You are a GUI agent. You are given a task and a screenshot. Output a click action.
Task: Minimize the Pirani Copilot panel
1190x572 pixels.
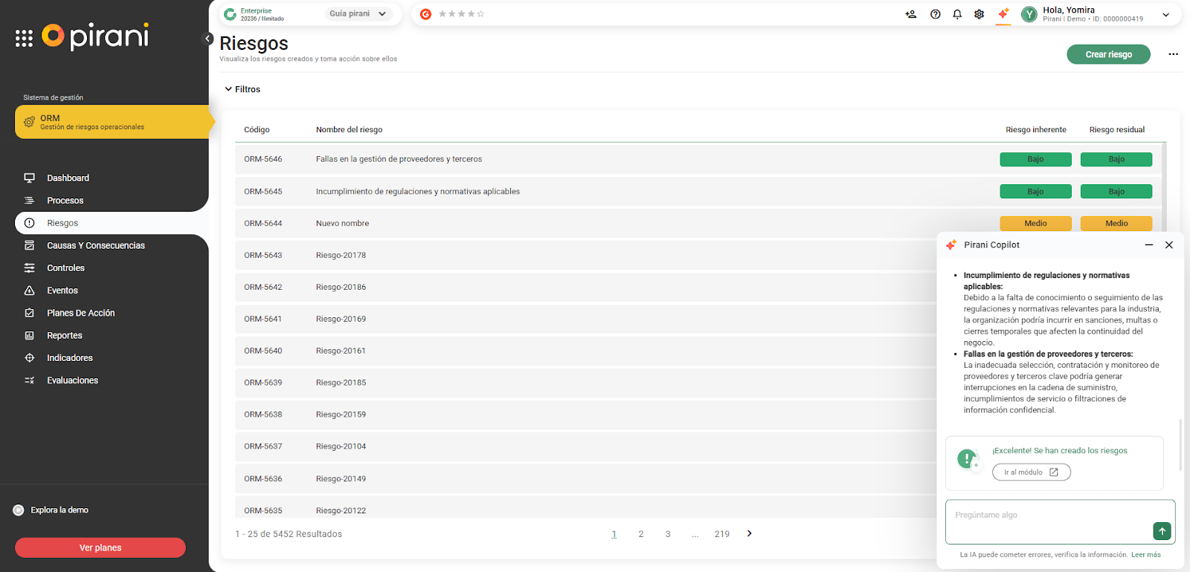point(1149,245)
